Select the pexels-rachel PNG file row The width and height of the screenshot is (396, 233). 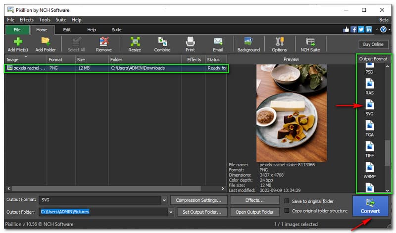coord(116,68)
